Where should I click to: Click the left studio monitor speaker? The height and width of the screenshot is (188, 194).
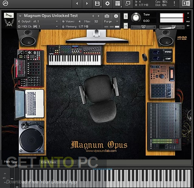[28, 38]
